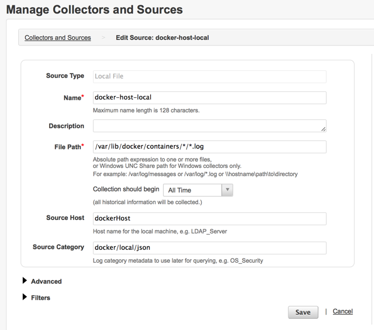Click the Maximum name length is 128 characters hint
This screenshot has height=330, width=374.
146,111
